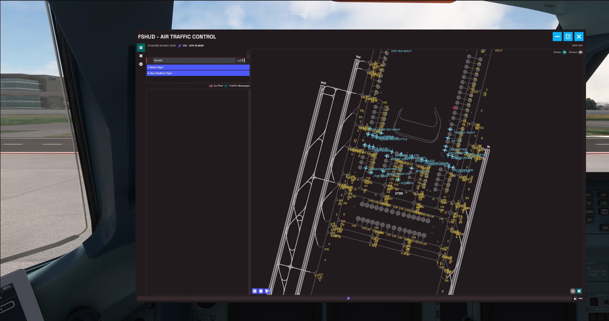The height and width of the screenshot is (321, 609).
Task: Pop out the FSHUD panel window
Action: [x=568, y=36]
